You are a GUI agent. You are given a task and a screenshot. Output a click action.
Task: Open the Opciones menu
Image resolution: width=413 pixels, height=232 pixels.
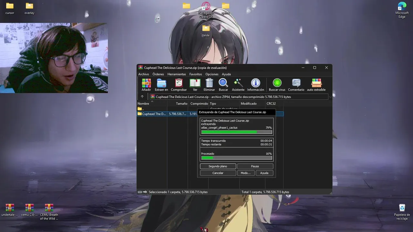pyautogui.click(x=212, y=74)
